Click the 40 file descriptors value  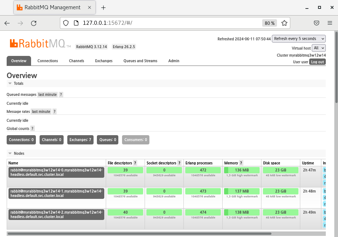[125, 213]
